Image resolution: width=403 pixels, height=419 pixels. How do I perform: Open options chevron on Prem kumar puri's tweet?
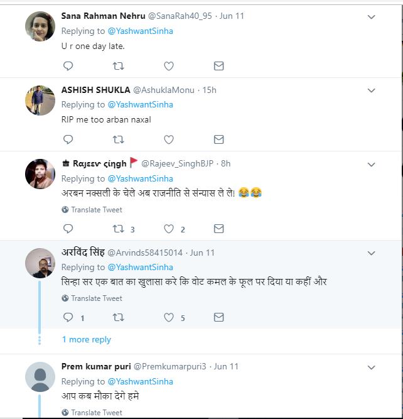(x=371, y=367)
